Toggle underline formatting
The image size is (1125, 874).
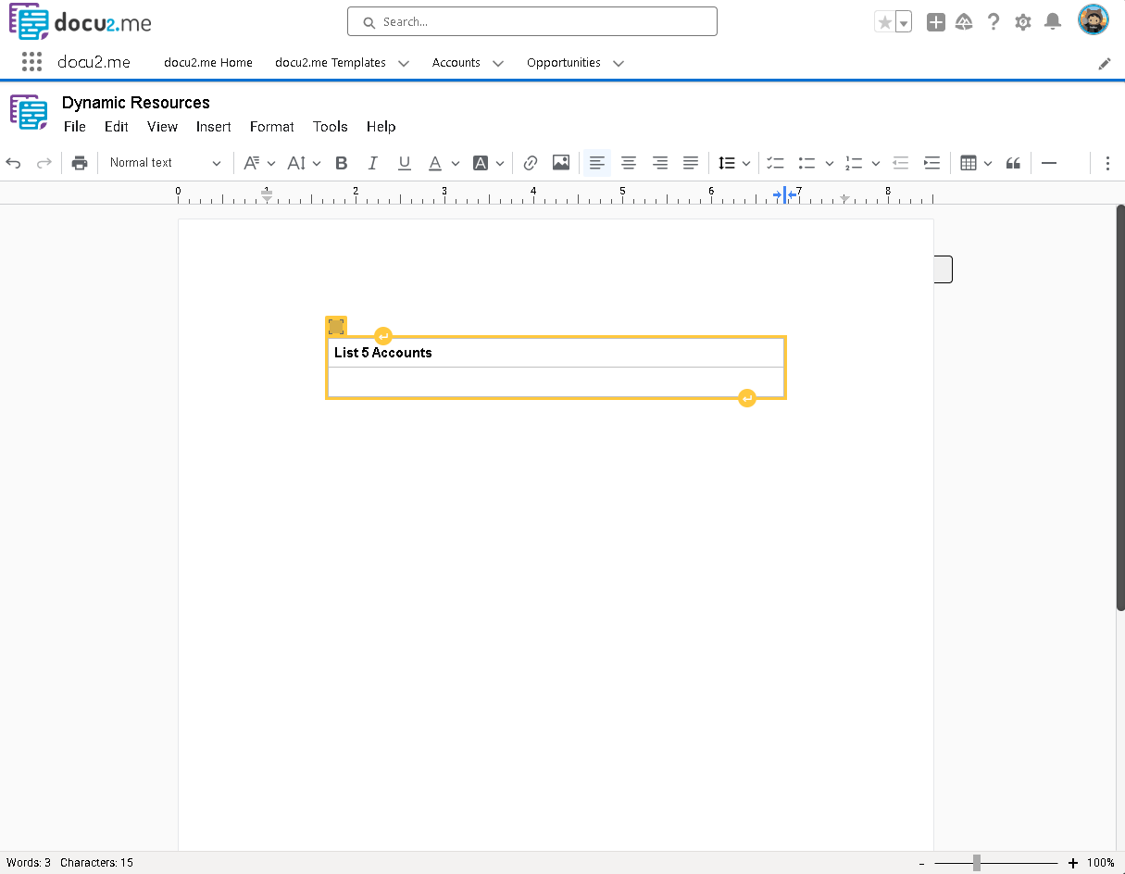404,163
